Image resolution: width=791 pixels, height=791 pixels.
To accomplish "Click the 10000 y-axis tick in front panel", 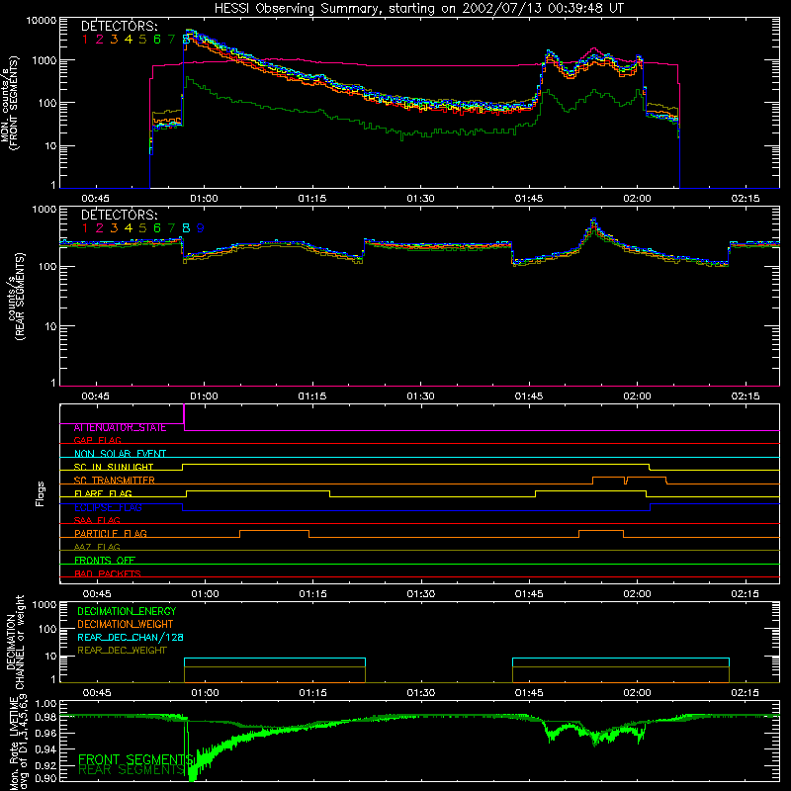I will pos(42,21).
